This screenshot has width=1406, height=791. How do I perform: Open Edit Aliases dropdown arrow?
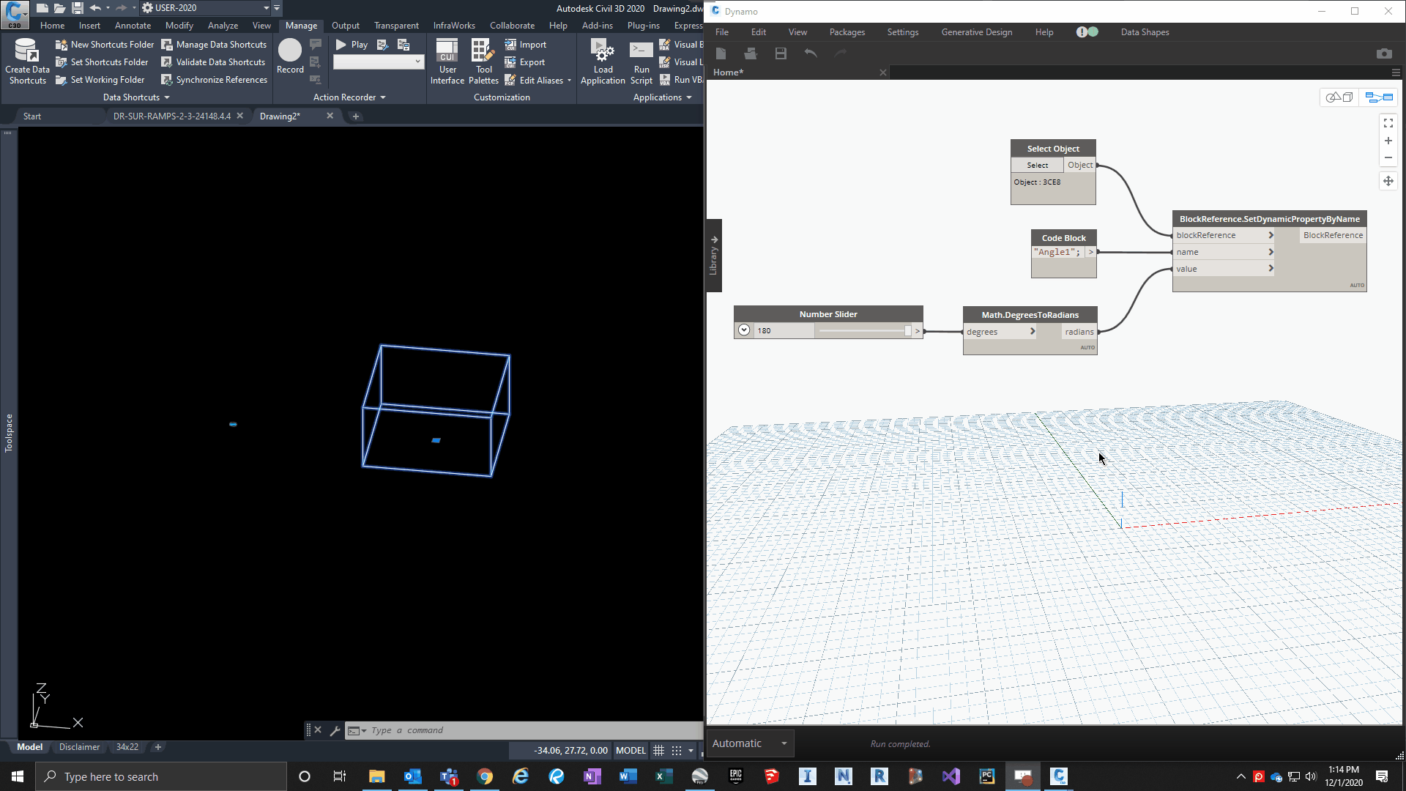(x=569, y=81)
